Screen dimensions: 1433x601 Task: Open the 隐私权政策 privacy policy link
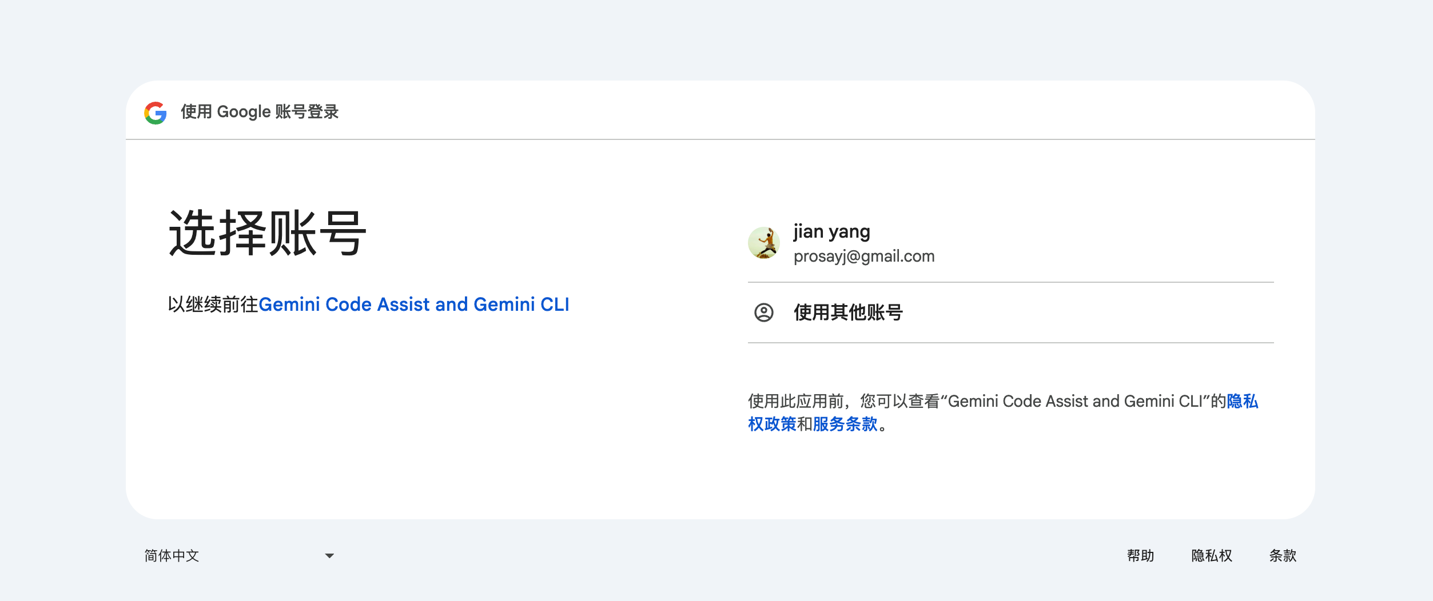pyautogui.click(x=1242, y=401)
